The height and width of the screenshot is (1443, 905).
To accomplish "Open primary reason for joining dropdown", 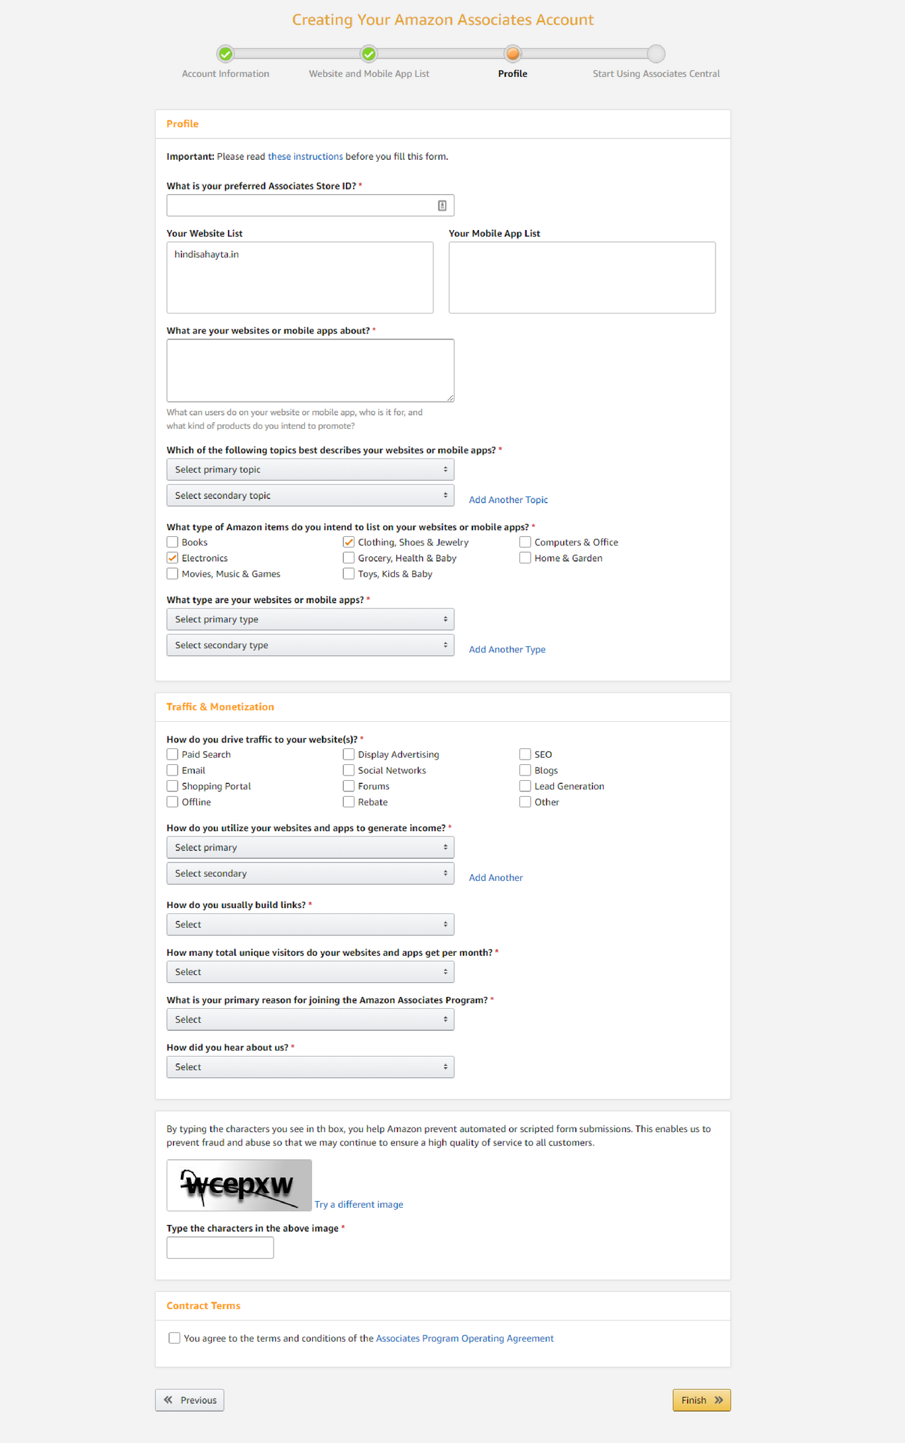I will (310, 1019).
